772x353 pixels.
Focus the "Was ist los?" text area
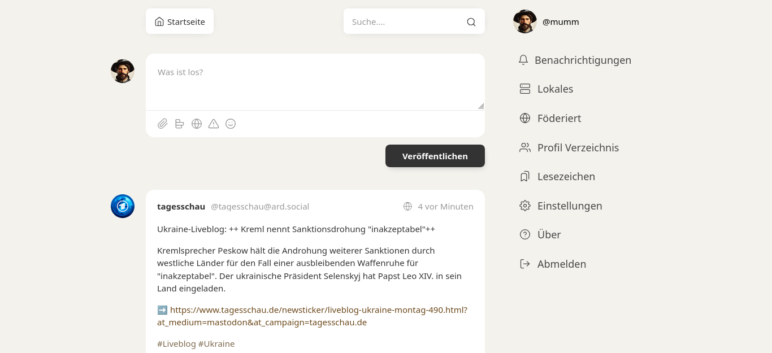point(315,82)
